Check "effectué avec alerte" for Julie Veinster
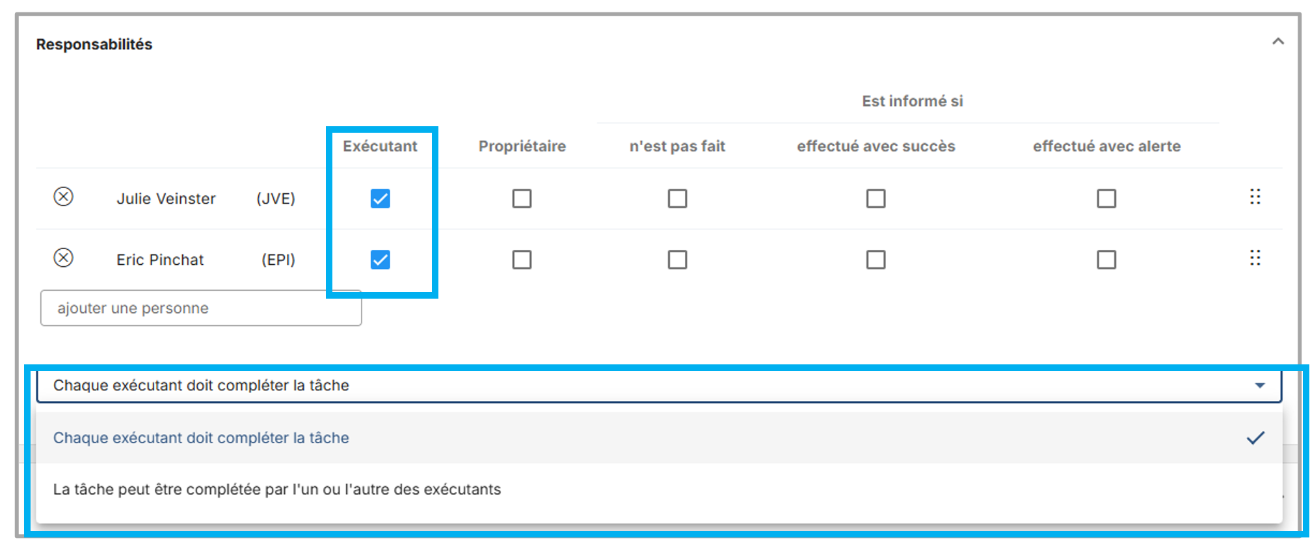Viewport: 1310px width, 542px height. (1106, 198)
